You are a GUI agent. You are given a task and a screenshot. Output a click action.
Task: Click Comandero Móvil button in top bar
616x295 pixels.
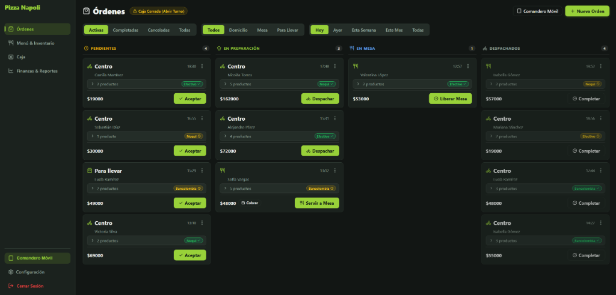(x=537, y=11)
